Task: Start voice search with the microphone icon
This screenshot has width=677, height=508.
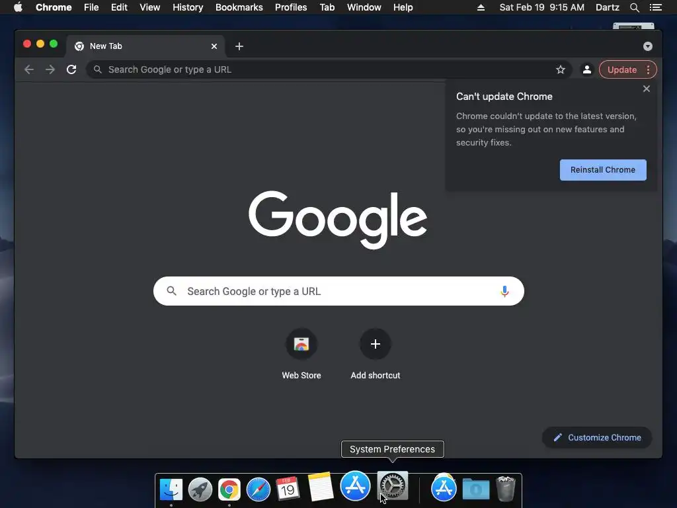Action: [x=504, y=291]
